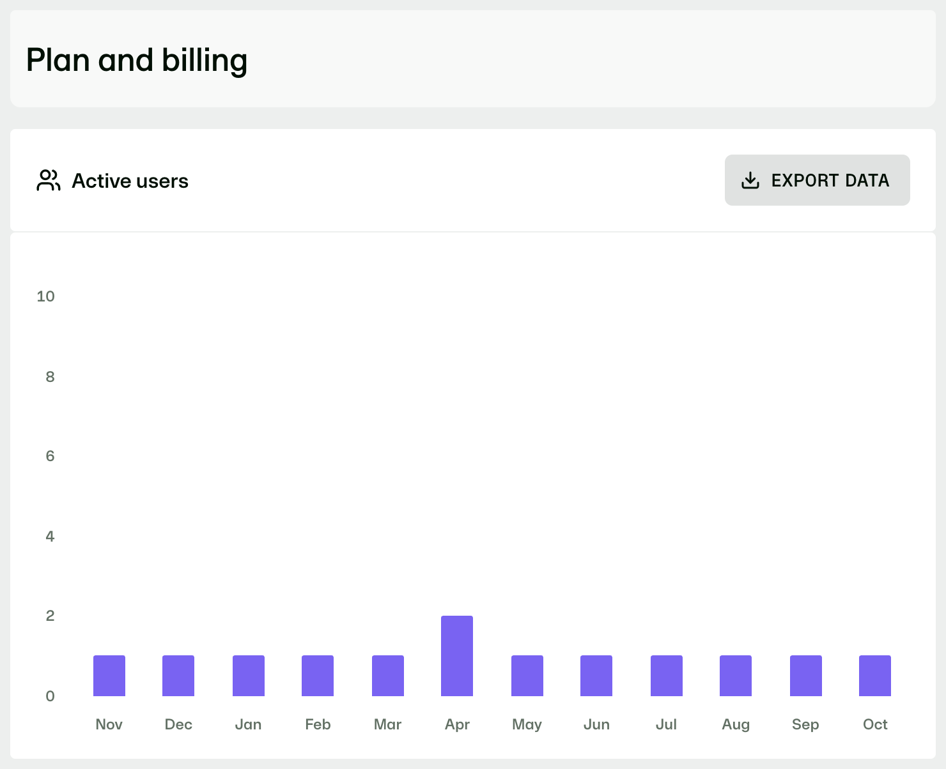Image resolution: width=946 pixels, height=769 pixels.
Task: Click the 'Oct' month axis label
Action: click(875, 724)
